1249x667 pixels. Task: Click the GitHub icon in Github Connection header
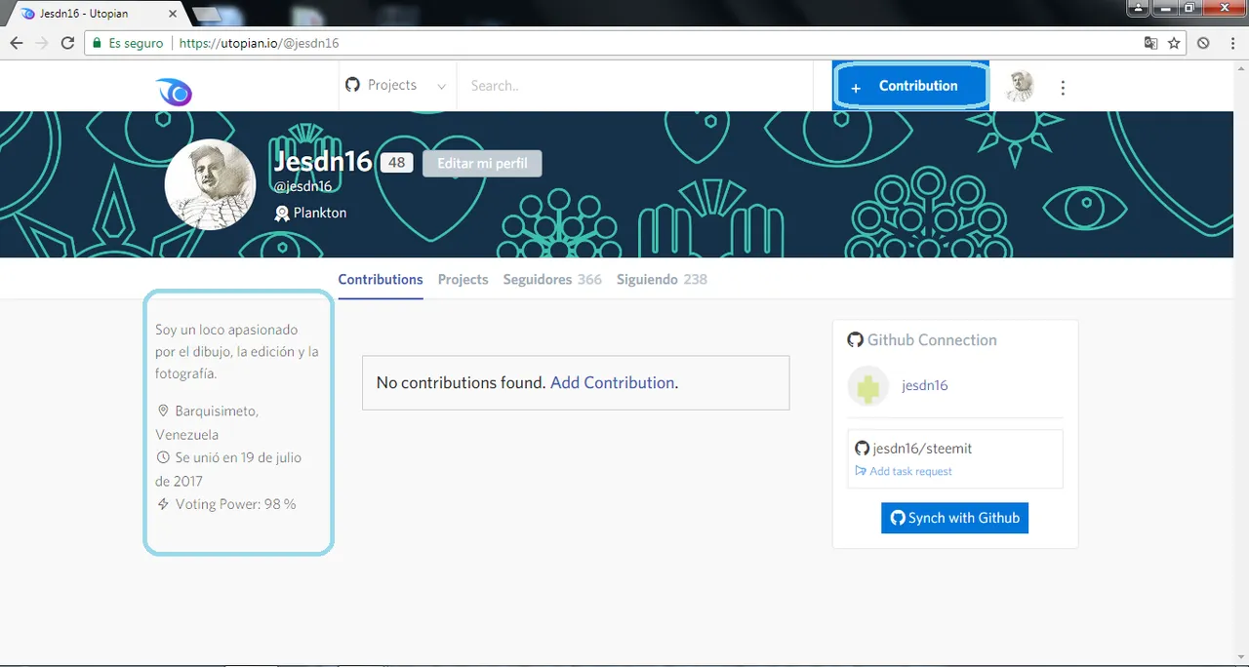coord(856,339)
